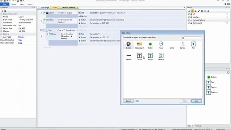Viewport: 231px width, 130px height.
Task: Click Cancel in the Add action dialog
Action: pos(128,101)
